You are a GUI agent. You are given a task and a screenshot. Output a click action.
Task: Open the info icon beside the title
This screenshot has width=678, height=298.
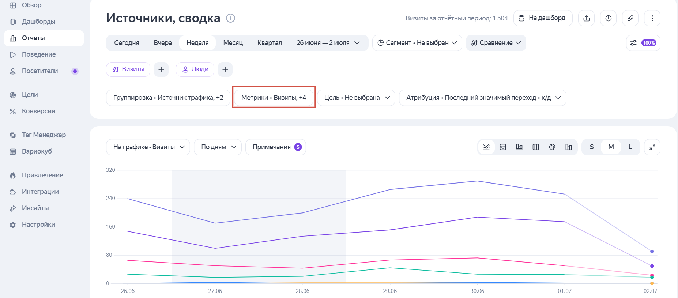click(230, 18)
